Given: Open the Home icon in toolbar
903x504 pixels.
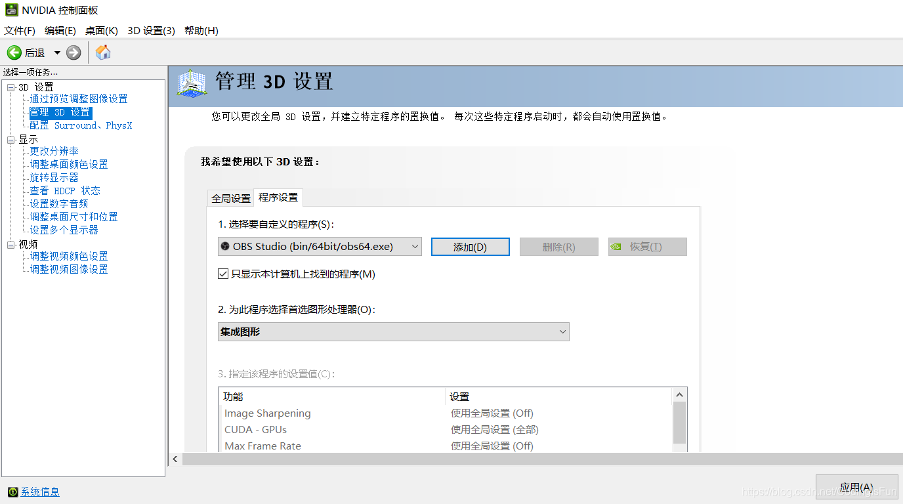Looking at the screenshot, I should tap(103, 52).
